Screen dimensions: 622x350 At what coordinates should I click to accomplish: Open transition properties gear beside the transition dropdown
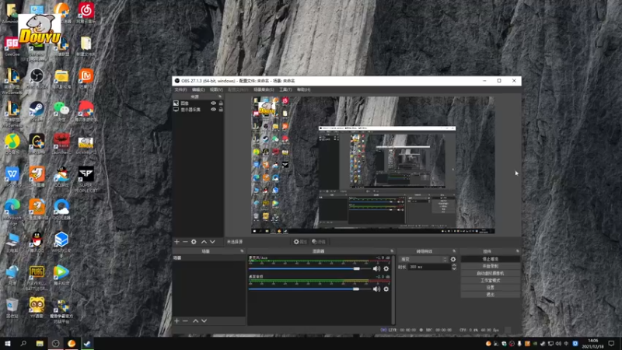(453, 259)
